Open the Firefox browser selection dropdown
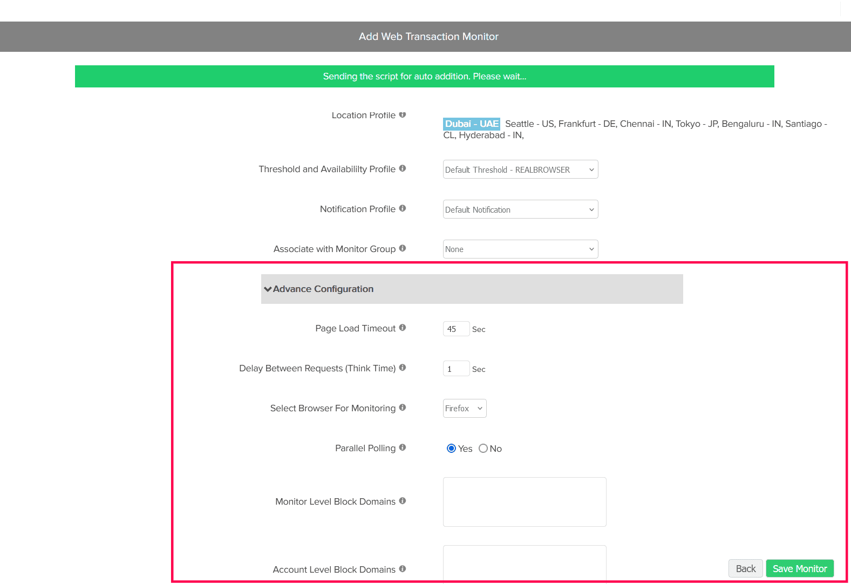The width and height of the screenshot is (851, 584). coord(465,409)
